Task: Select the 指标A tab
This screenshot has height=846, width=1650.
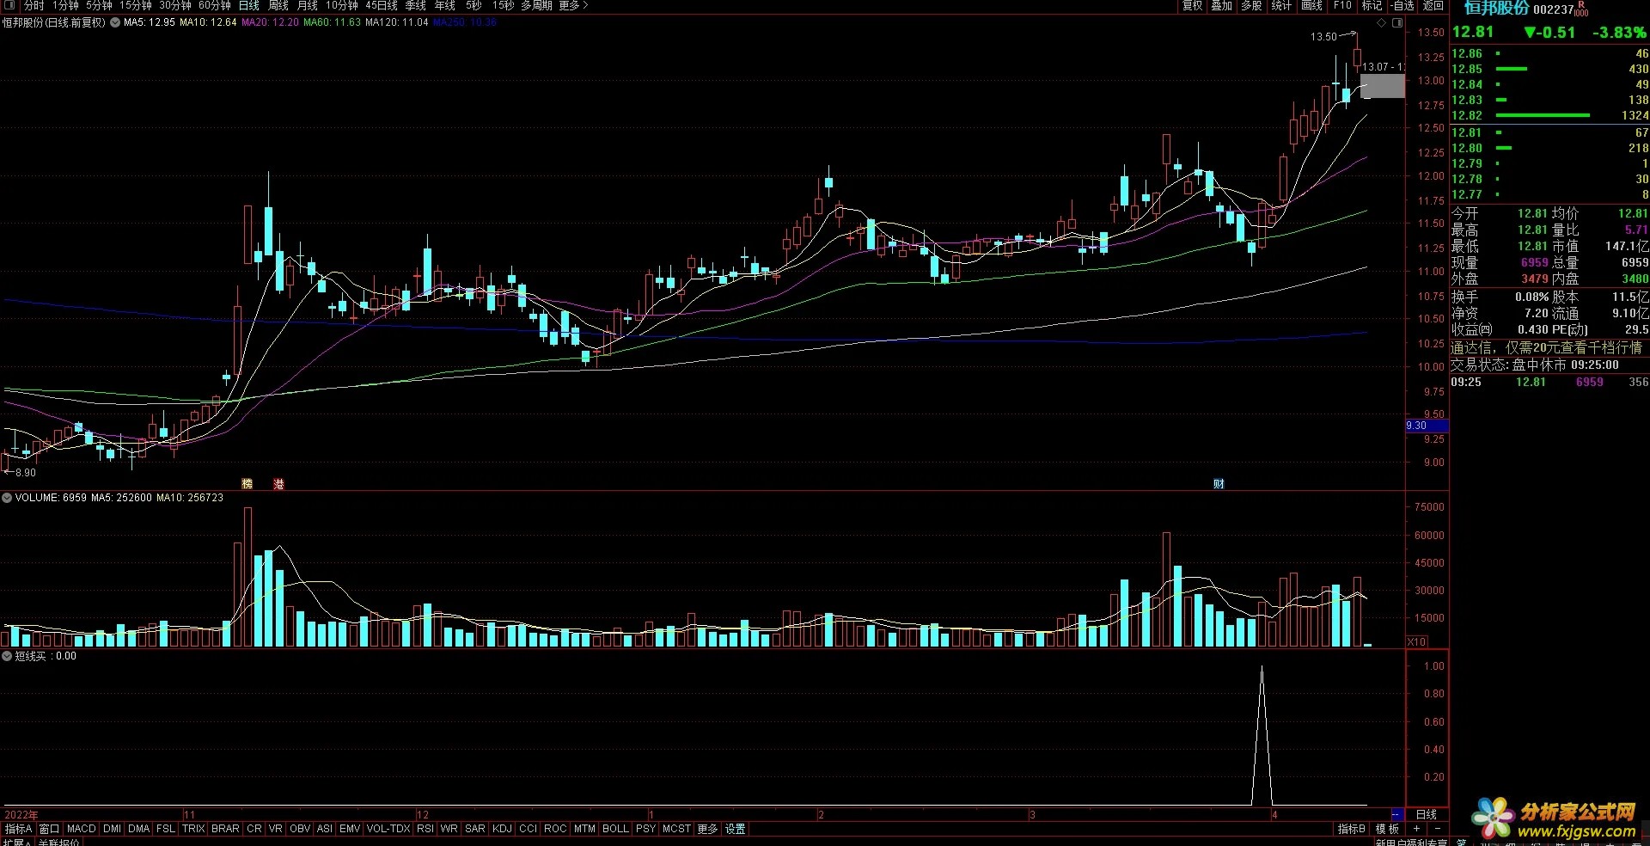Action: [18, 829]
